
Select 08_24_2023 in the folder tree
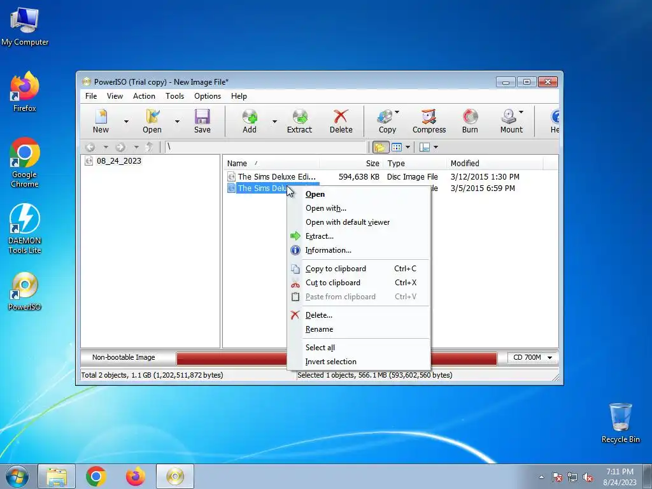pyautogui.click(x=119, y=161)
